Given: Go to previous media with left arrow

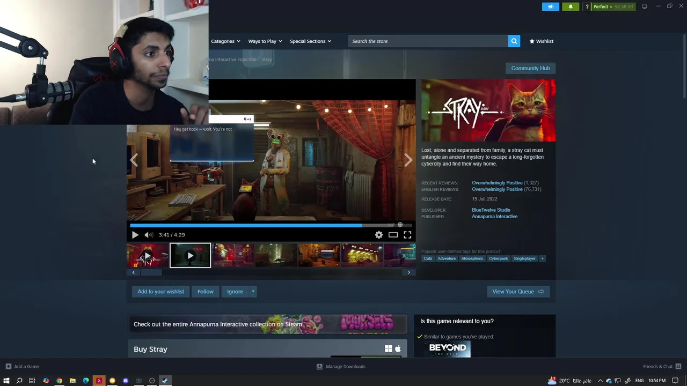Looking at the screenshot, I should tap(134, 160).
